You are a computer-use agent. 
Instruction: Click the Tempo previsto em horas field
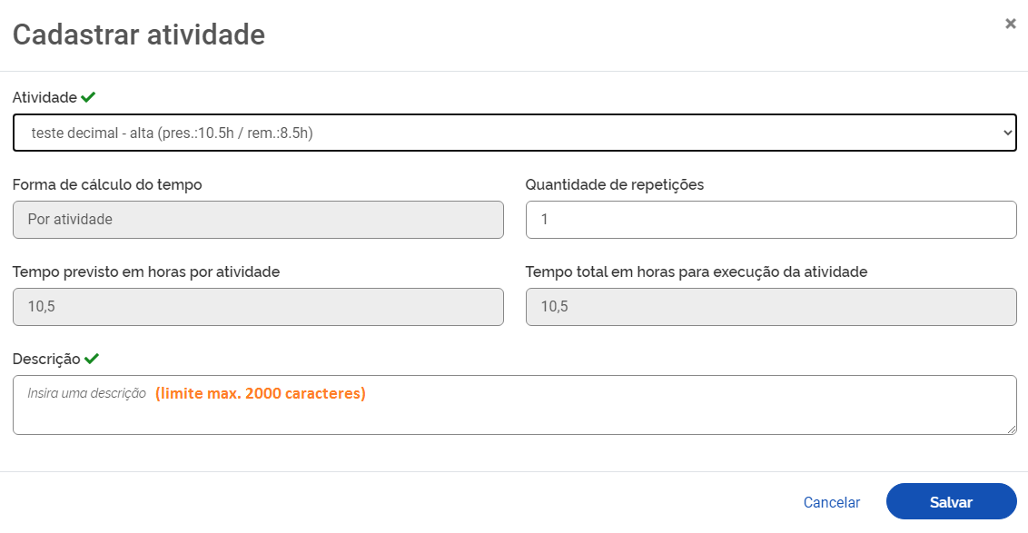(258, 307)
